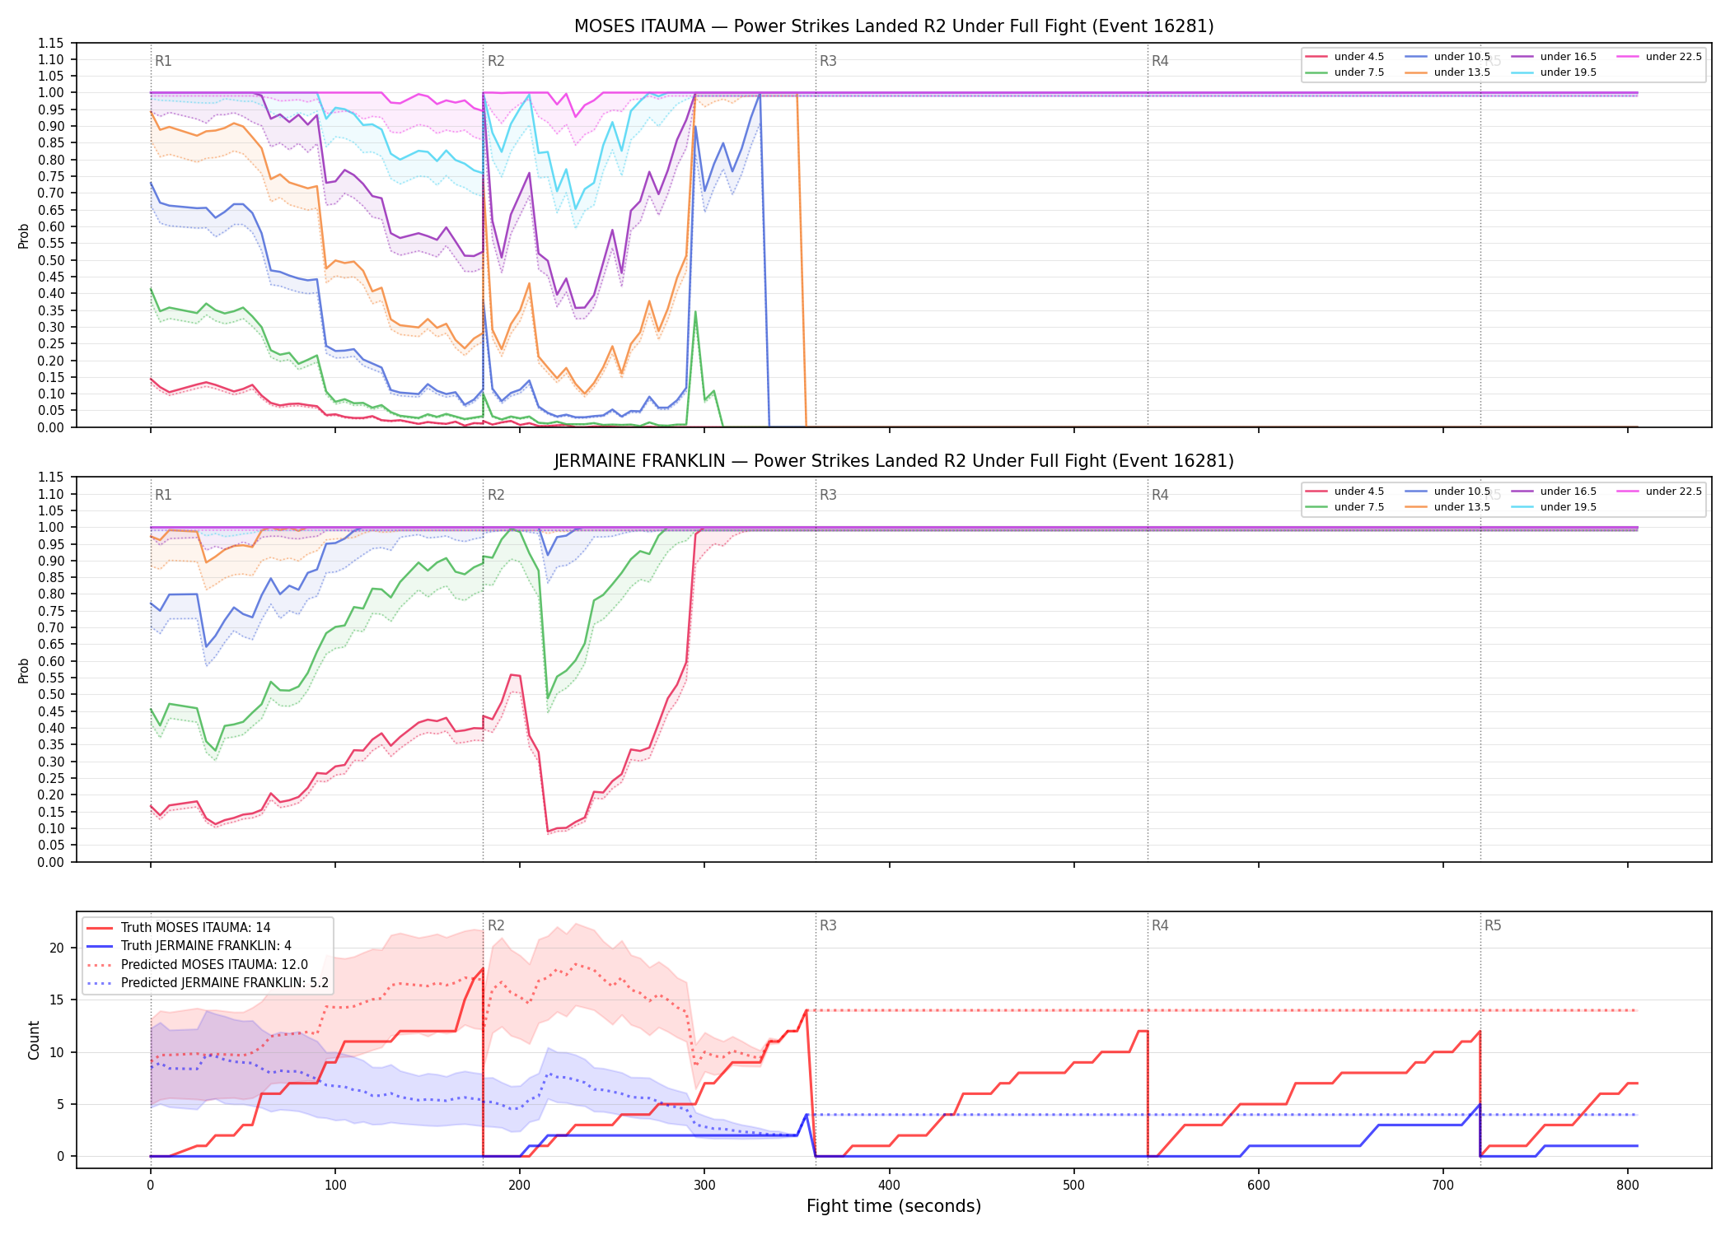1730x1235 pixels.
Task: Click purple 'under 16.5' line swatch in Itauma legend
Action: coord(1522,57)
